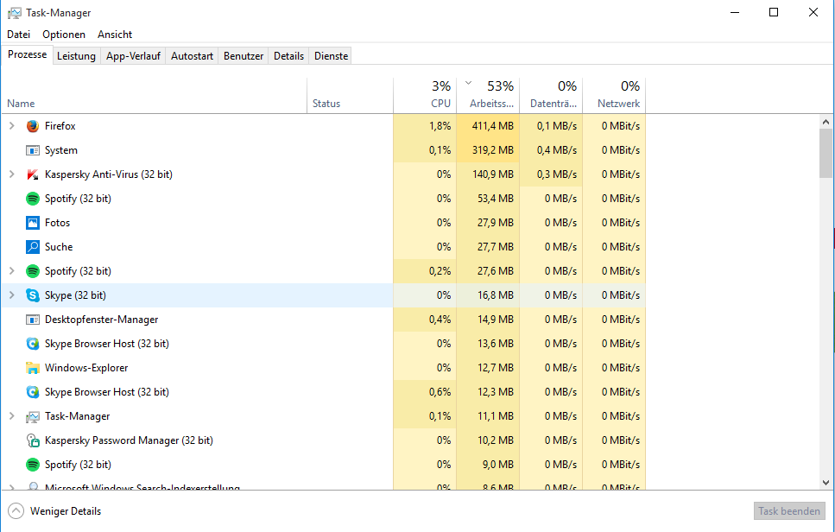Click the scrollbar down arrow
835x532 pixels.
point(826,483)
